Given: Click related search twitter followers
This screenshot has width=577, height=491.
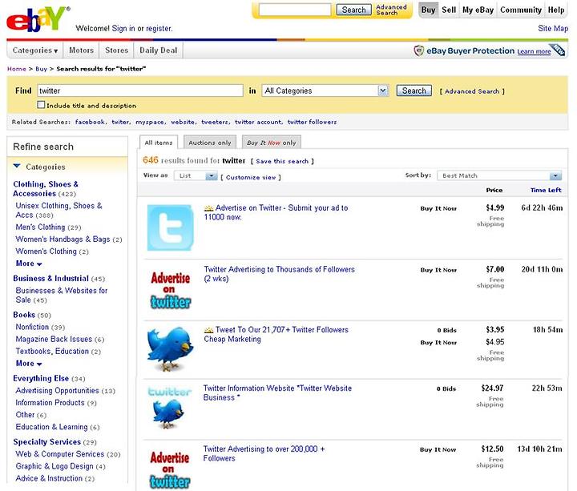Looking at the screenshot, I should click(312, 122).
